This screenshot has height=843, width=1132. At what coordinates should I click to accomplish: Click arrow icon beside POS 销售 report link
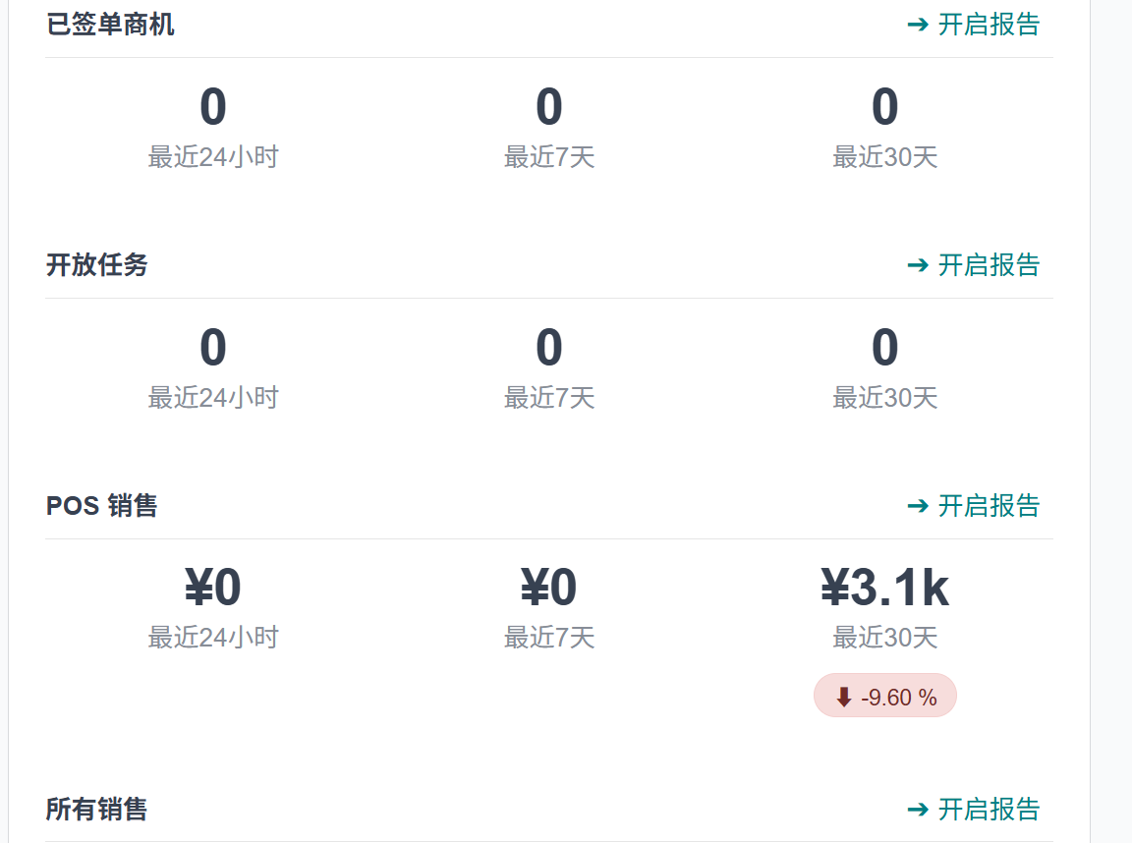[918, 506]
